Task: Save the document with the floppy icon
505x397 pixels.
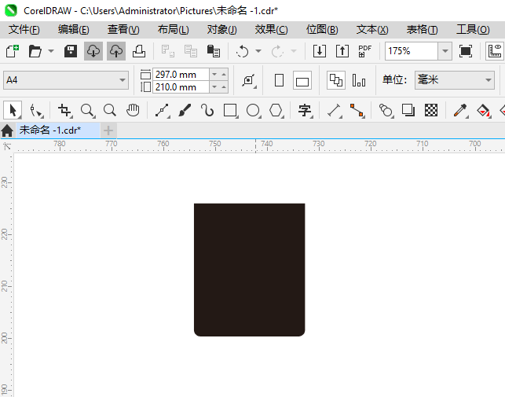Action: click(x=71, y=51)
